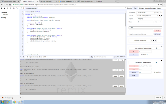This screenshot has height=104, width=166.
Task: Add a new account with the plus icon
Action: (x=162, y=16)
